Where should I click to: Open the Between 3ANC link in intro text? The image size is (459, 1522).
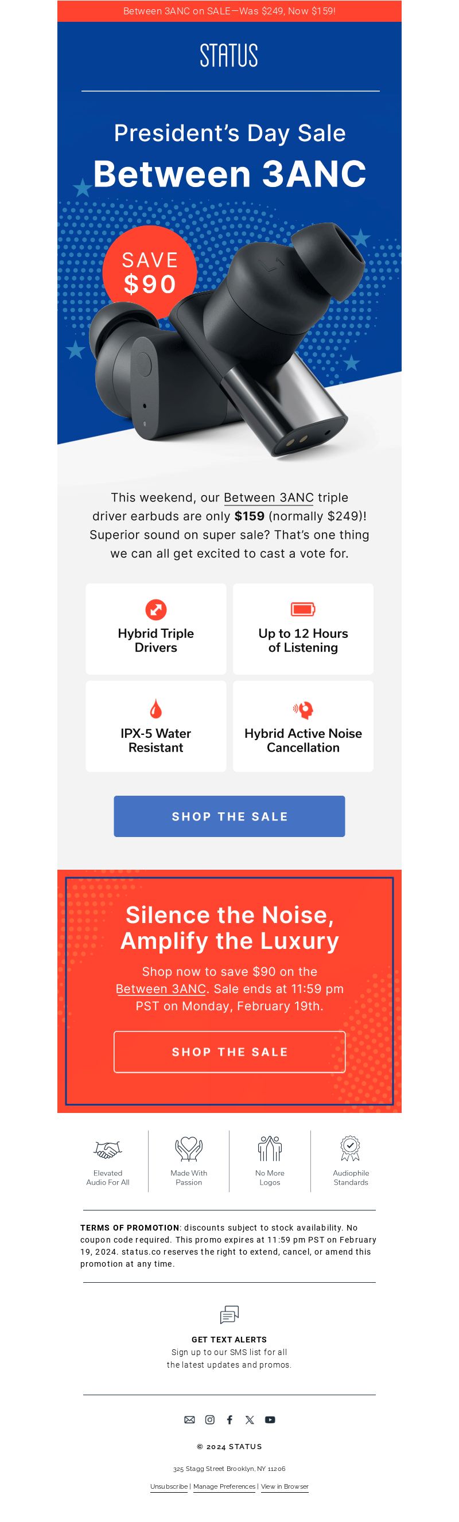coord(269,497)
